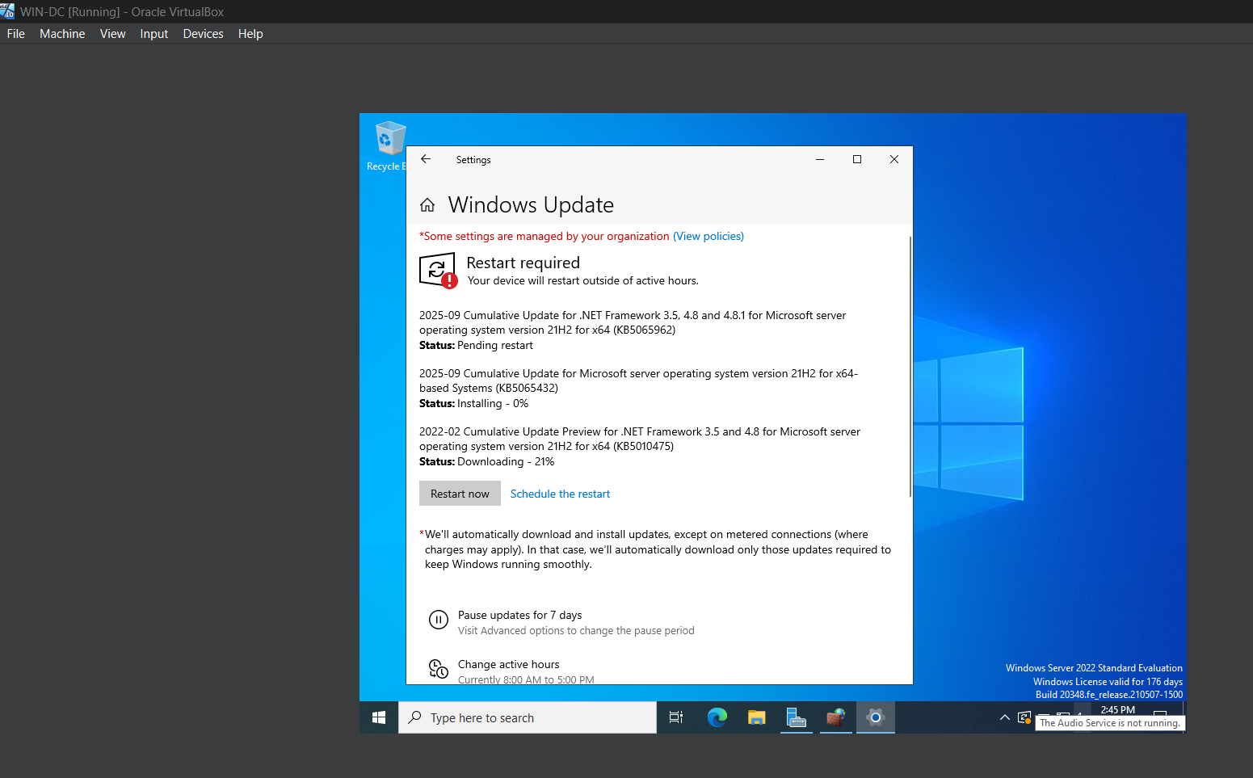Open the Schedule the restart link

560,494
